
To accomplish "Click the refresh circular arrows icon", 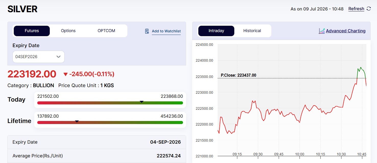I will pos(369,9).
